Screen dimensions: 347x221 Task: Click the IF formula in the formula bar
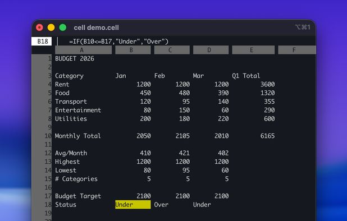click(x=119, y=42)
